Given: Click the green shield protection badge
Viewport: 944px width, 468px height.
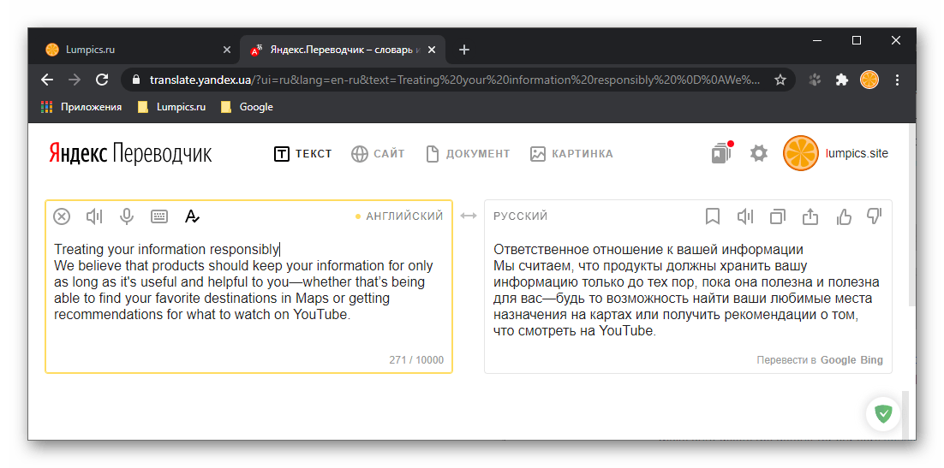Looking at the screenshot, I should pyautogui.click(x=883, y=414).
